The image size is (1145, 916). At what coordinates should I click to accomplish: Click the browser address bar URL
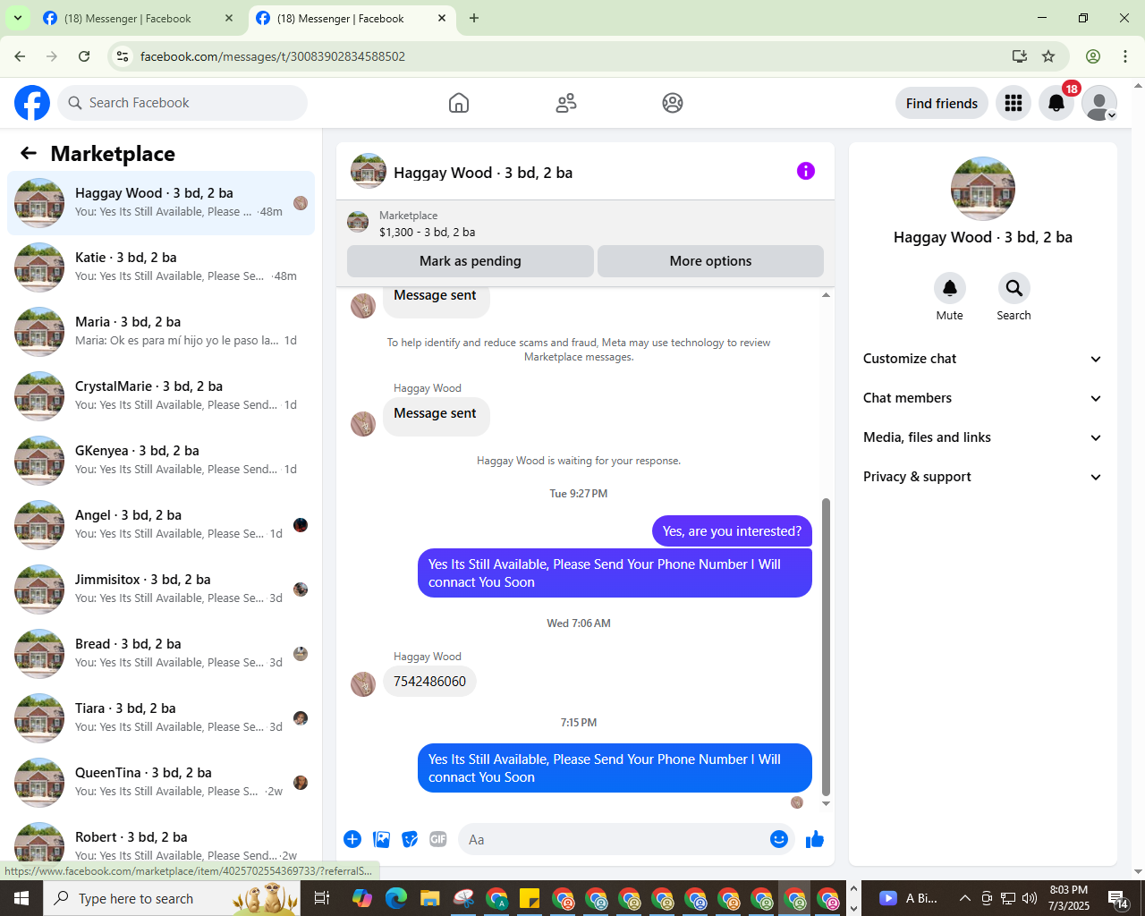click(x=273, y=56)
